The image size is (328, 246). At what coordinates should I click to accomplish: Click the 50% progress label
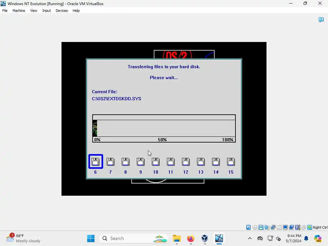point(162,140)
